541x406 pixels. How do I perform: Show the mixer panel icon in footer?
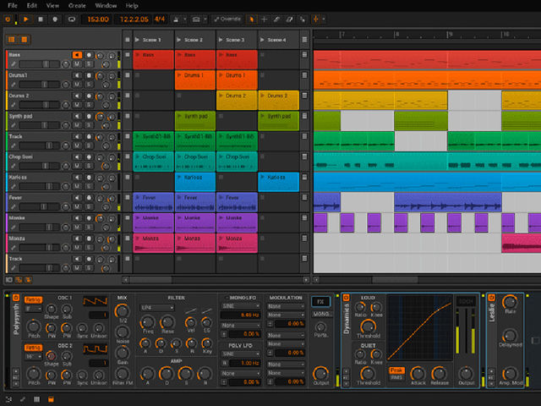(x=36, y=399)
